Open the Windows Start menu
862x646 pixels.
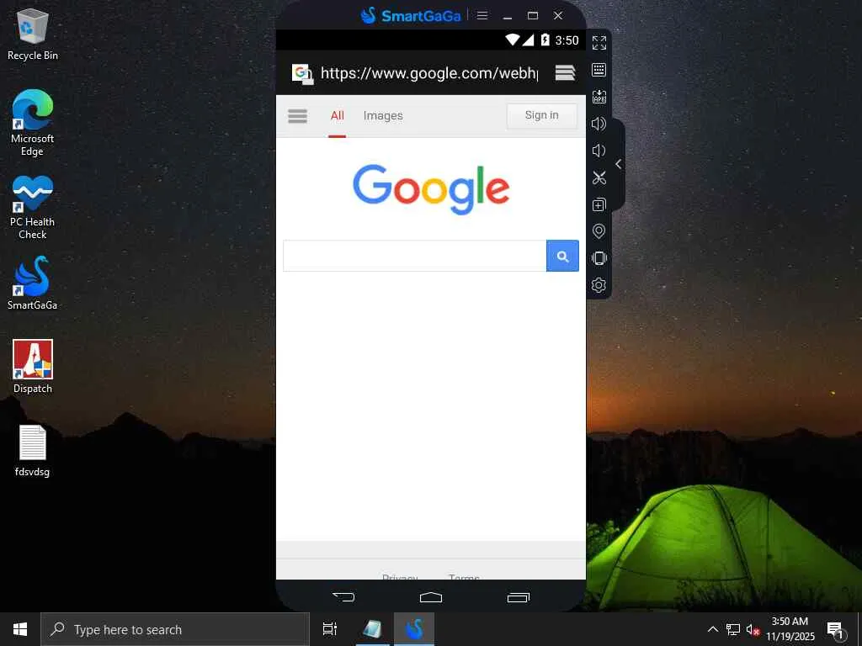[x=20, y=629]
